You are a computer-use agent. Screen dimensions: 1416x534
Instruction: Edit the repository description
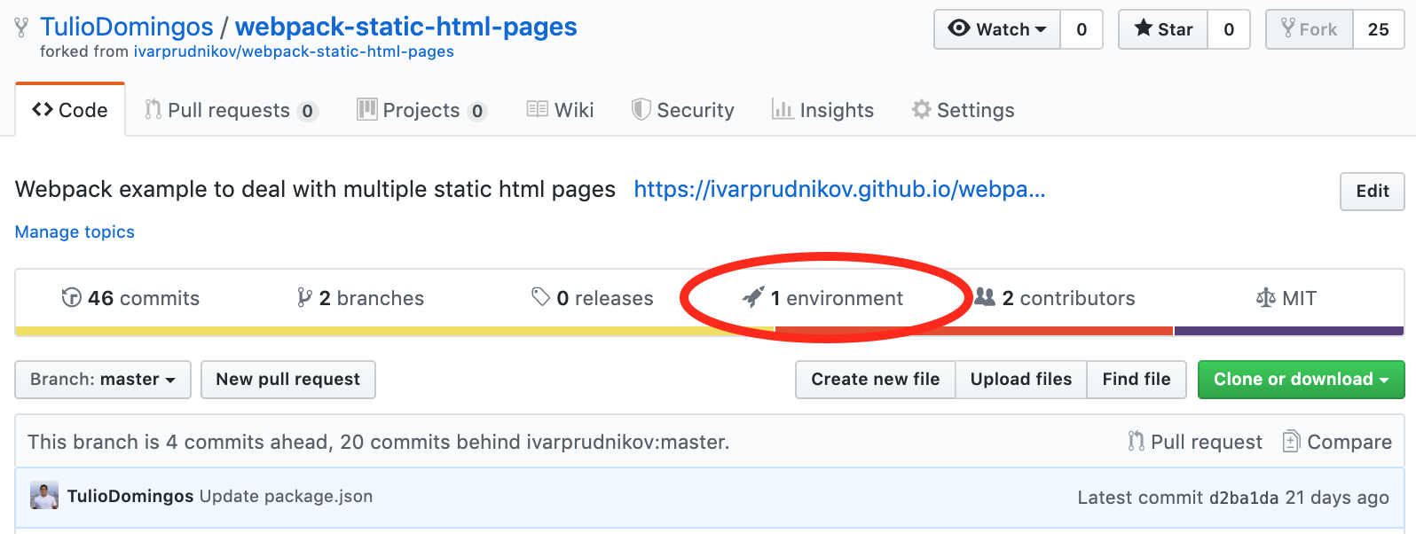[1372, 191]
